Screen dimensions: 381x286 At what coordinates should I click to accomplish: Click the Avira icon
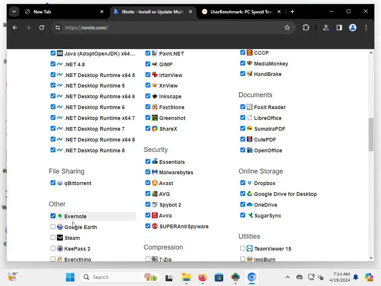click(154, 215)
